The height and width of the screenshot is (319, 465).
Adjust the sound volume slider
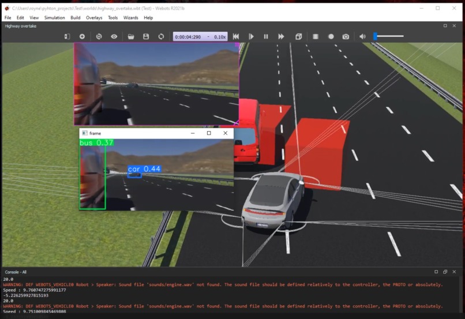tap(388, 36)
